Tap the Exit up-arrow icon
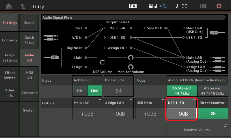231x138 pixels. 23,6
